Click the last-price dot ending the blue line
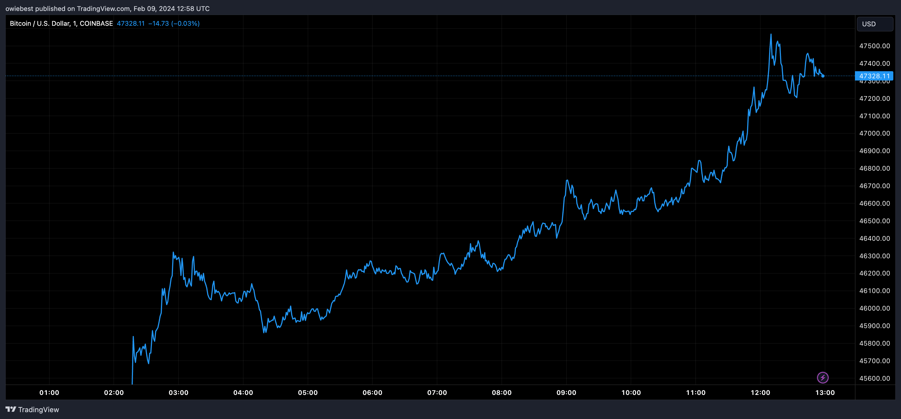 (x=823, y=76)
